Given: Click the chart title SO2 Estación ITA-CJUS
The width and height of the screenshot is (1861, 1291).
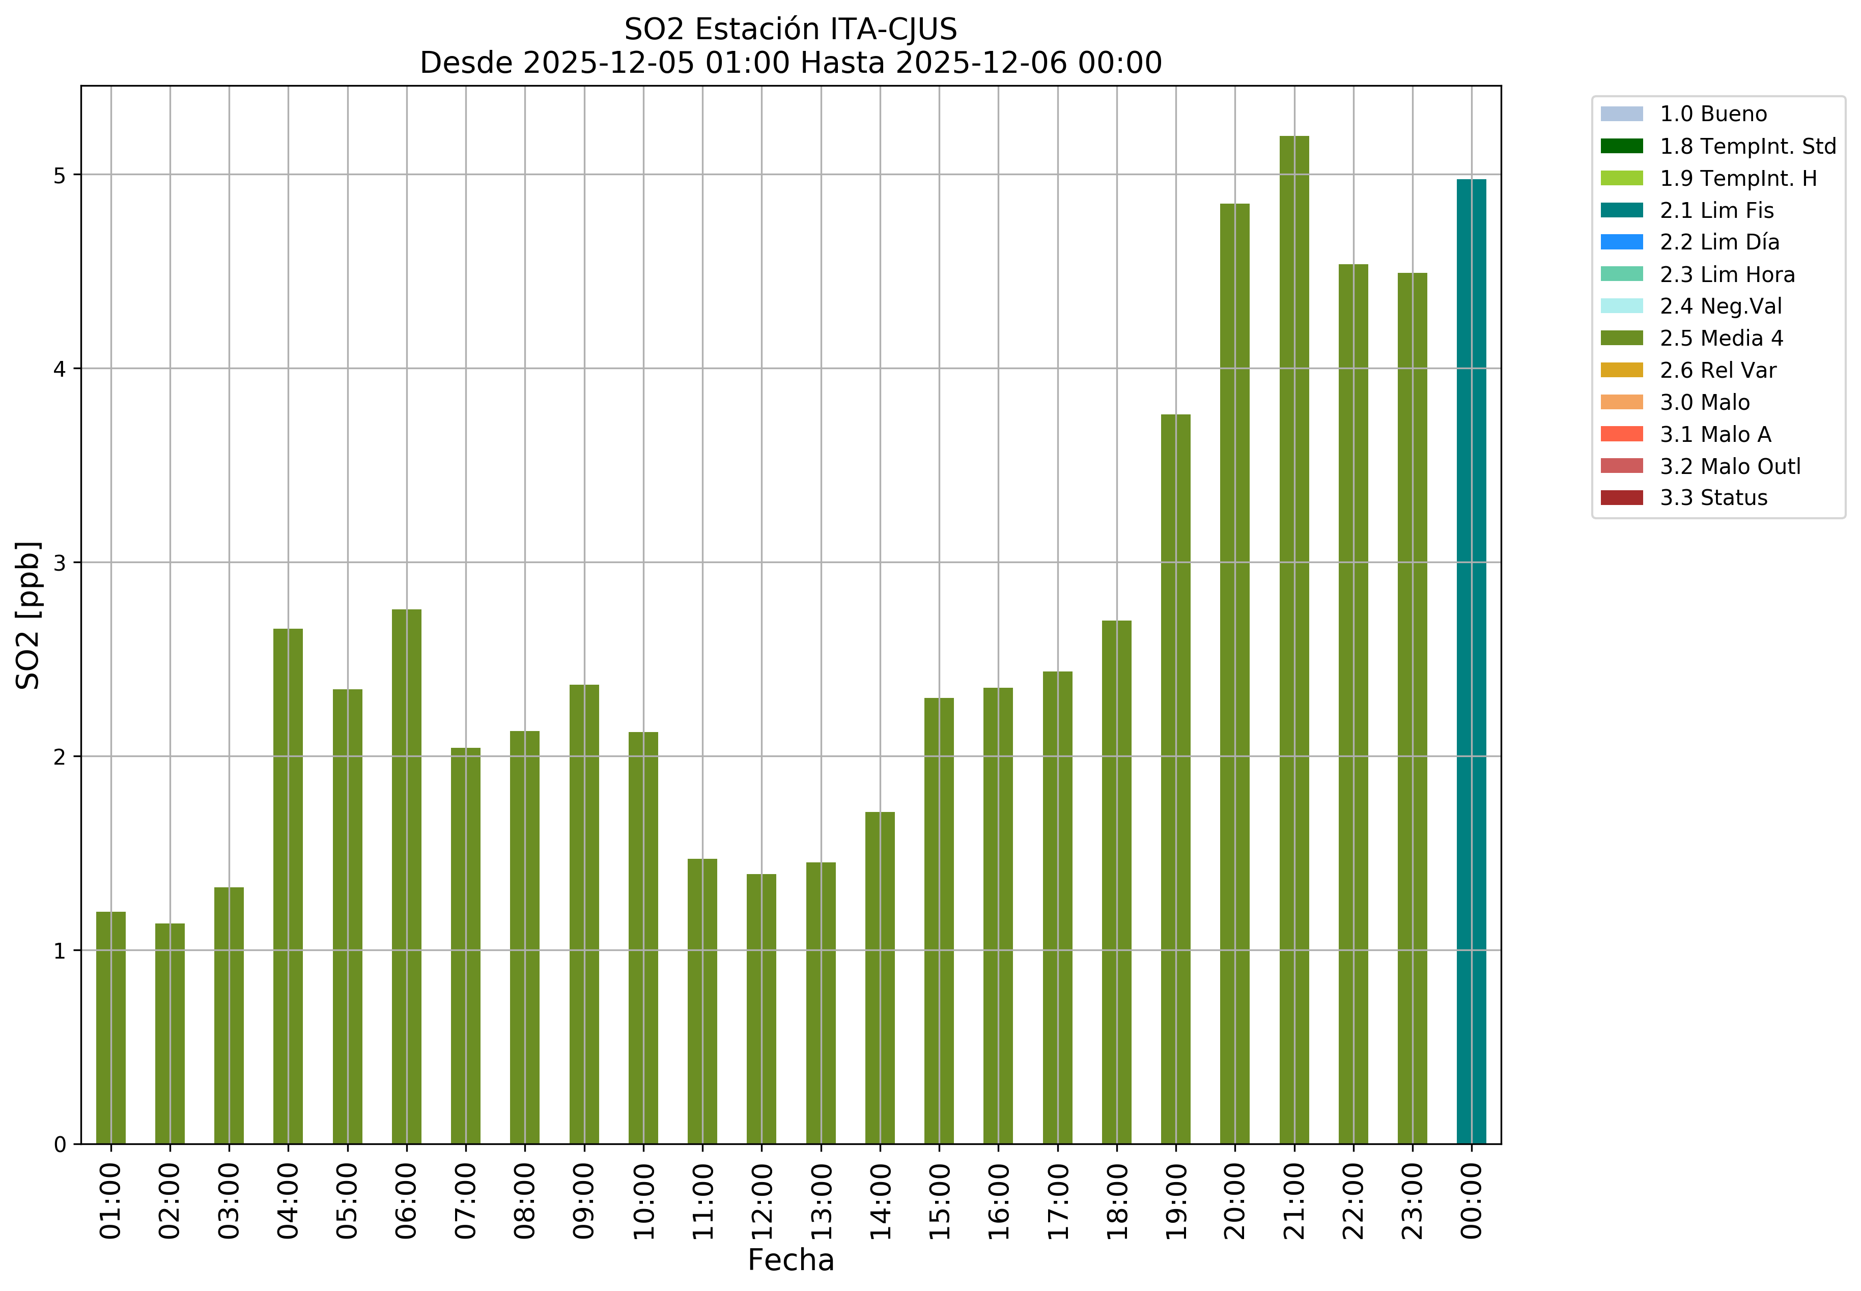Looking at the screenshot, I should click(x=790, y=30).
